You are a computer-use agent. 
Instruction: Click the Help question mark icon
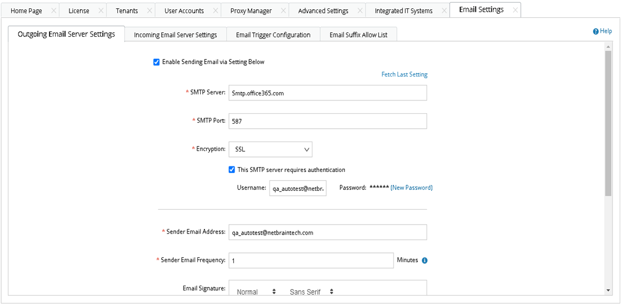click(x=596, y=32)
